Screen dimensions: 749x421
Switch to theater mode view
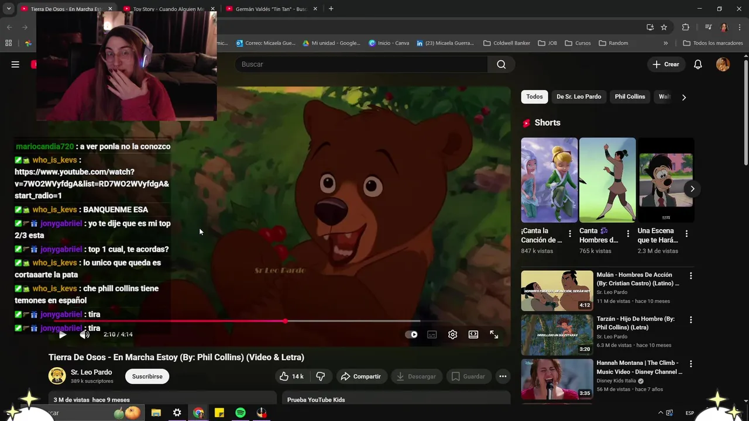473,334
